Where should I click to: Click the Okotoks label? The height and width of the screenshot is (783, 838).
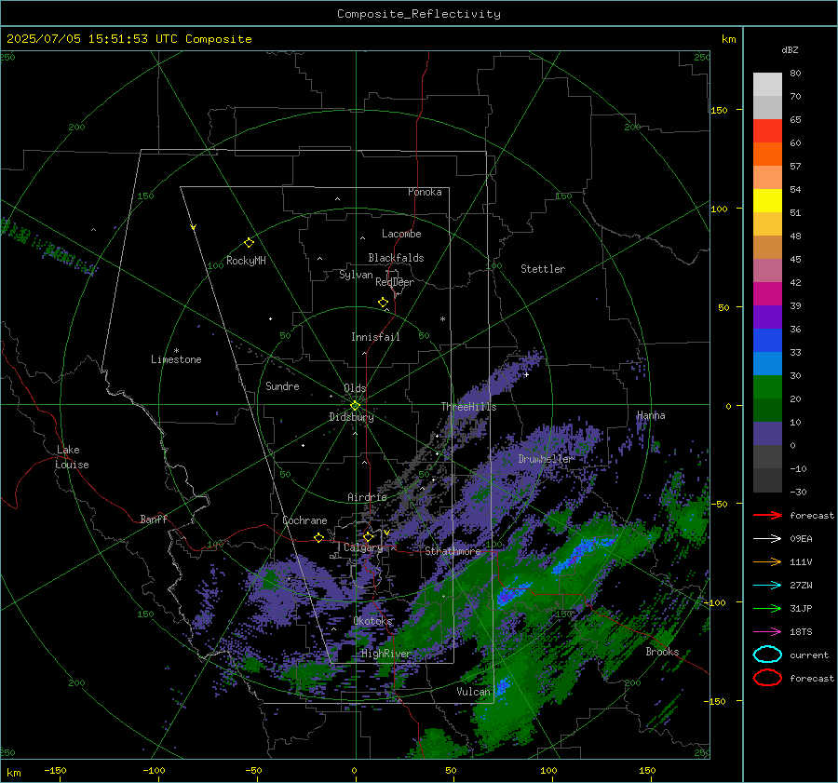(372, 621)
